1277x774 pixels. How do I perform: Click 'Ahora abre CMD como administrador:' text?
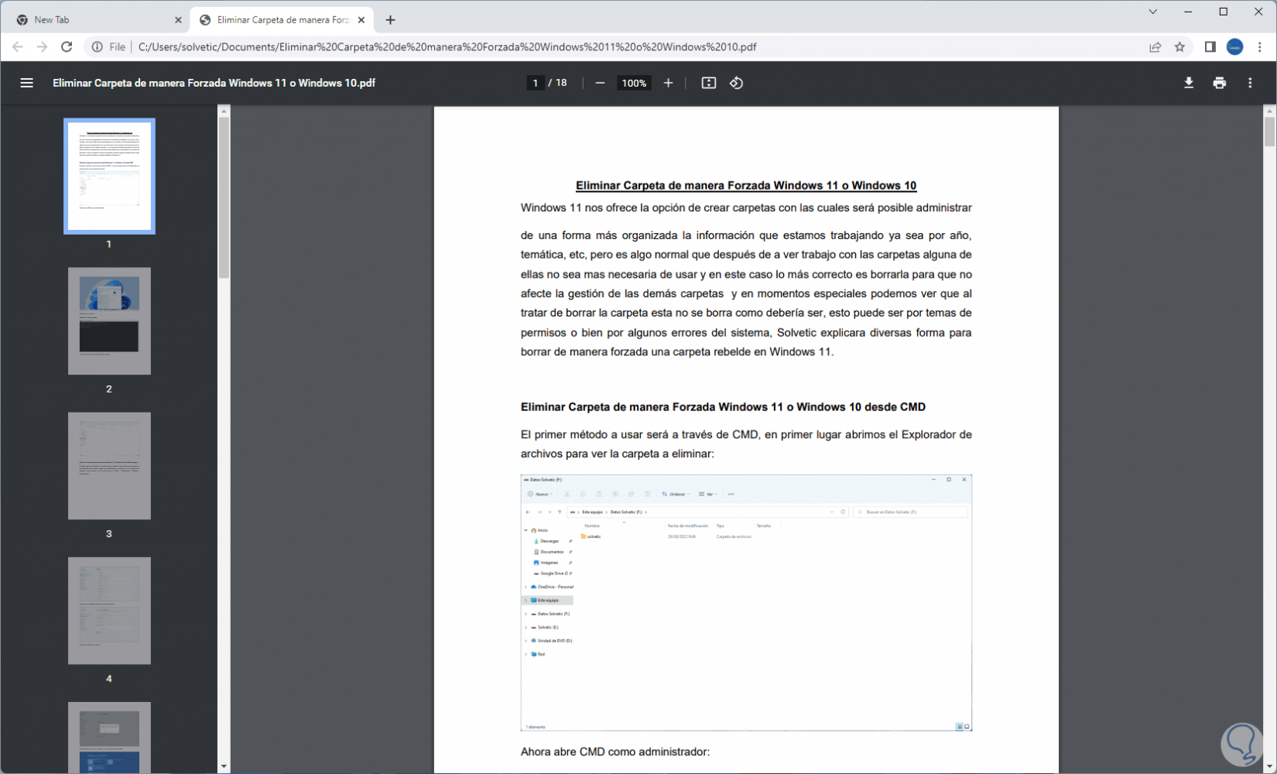615,752
